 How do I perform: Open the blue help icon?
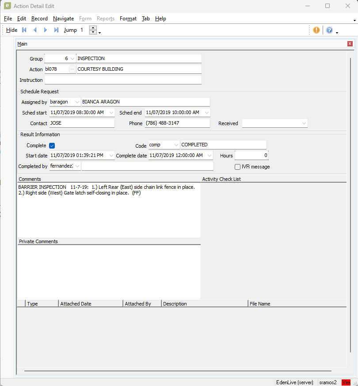click(329, 30)
